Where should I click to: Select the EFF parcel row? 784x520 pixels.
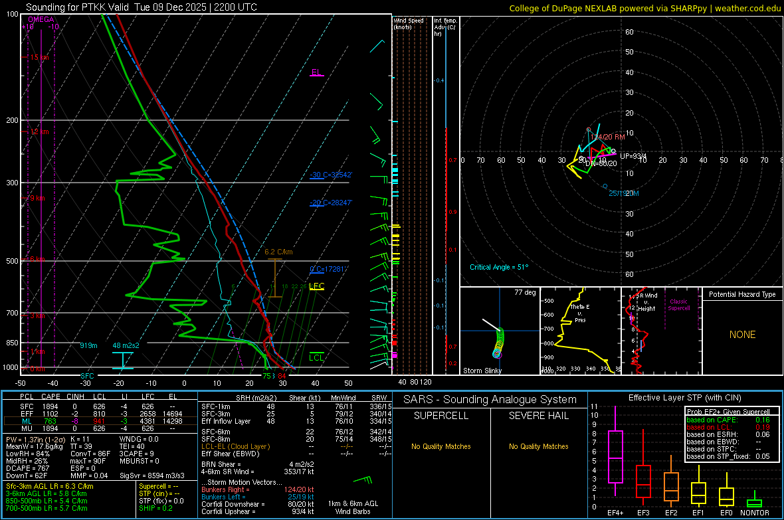pos(100,414)
